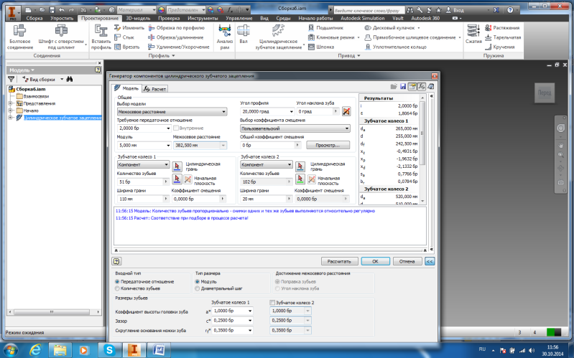Open the Вал shaft generator
Screen dimensions: 574x358
click(244, 34)
